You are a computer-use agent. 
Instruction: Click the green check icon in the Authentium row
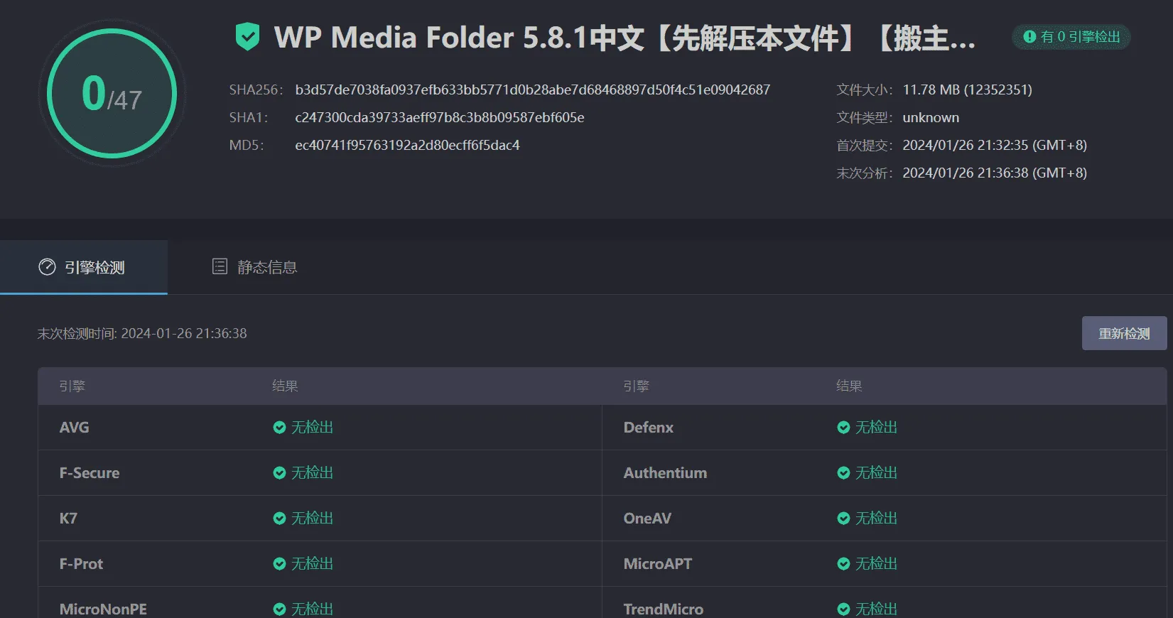click(x=843, y=473)
